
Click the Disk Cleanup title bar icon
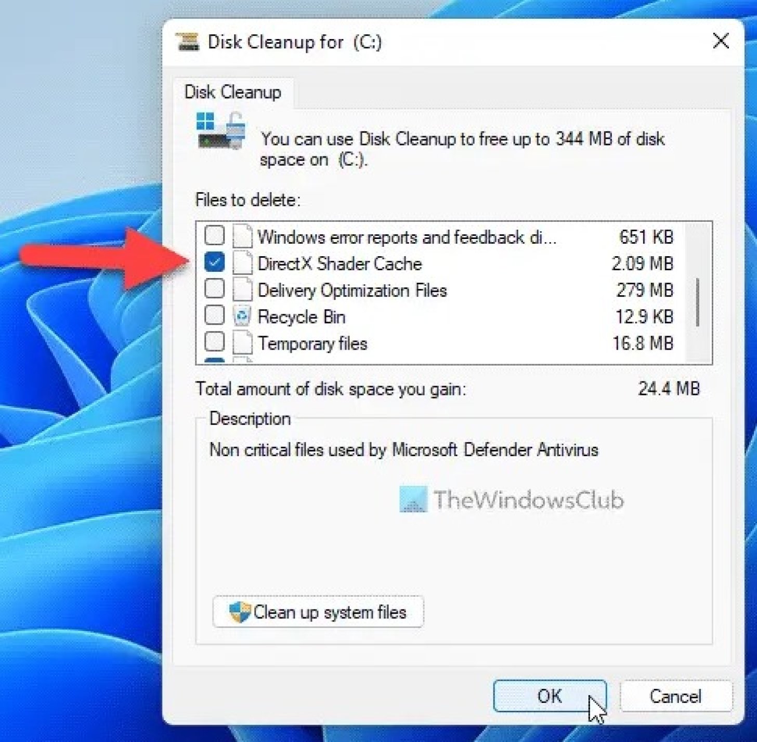(187, 42)
